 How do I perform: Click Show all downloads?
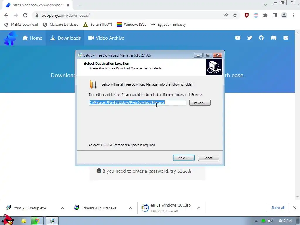click(278, 208)
